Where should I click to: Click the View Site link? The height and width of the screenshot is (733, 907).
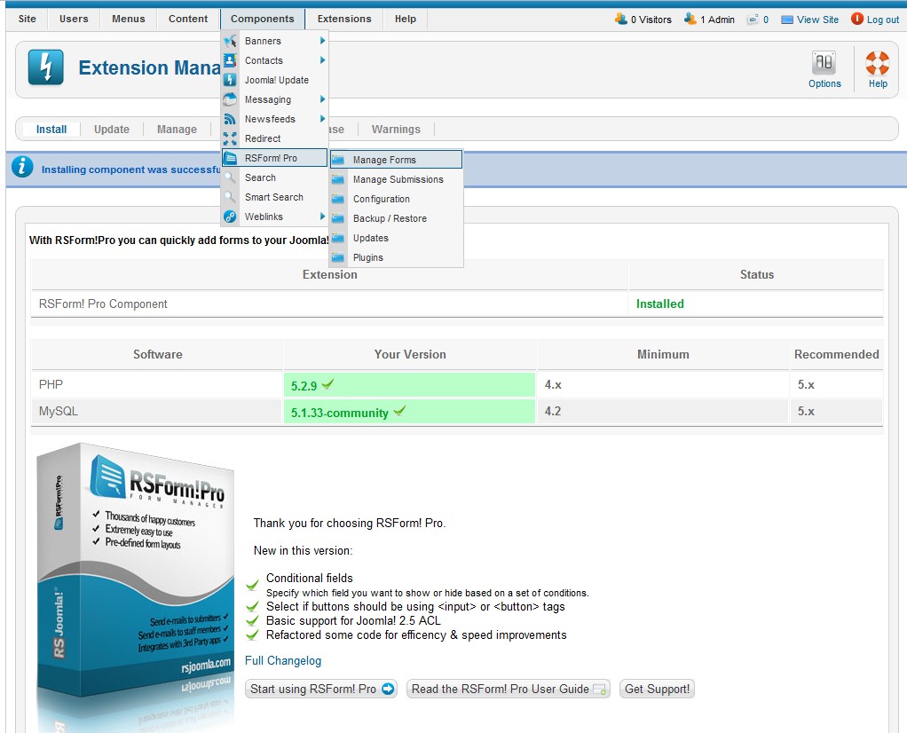[x=817, y=20]
